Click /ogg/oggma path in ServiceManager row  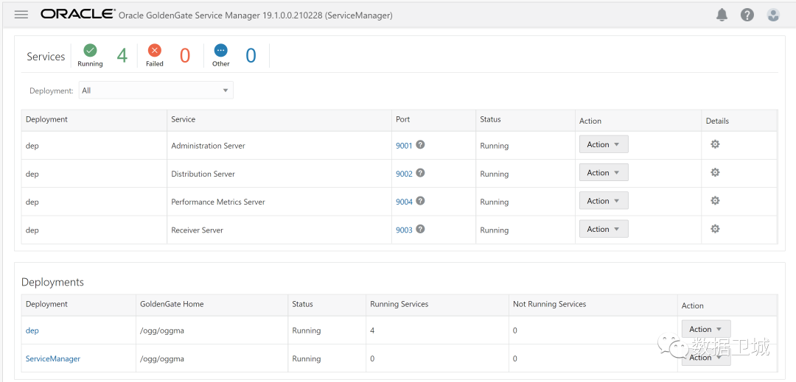click(x=162, y=358)
